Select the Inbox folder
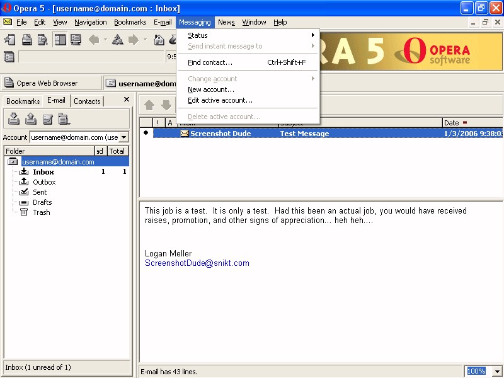Viewport: 504px width, 378px height. point(43,172)
